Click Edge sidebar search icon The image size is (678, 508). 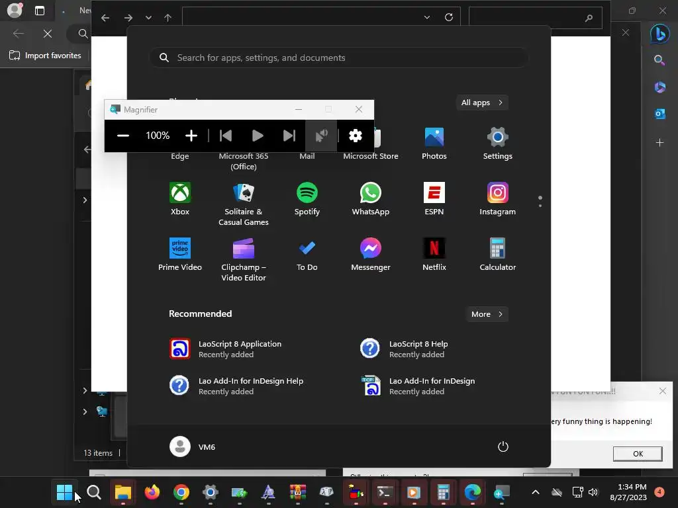659,60
